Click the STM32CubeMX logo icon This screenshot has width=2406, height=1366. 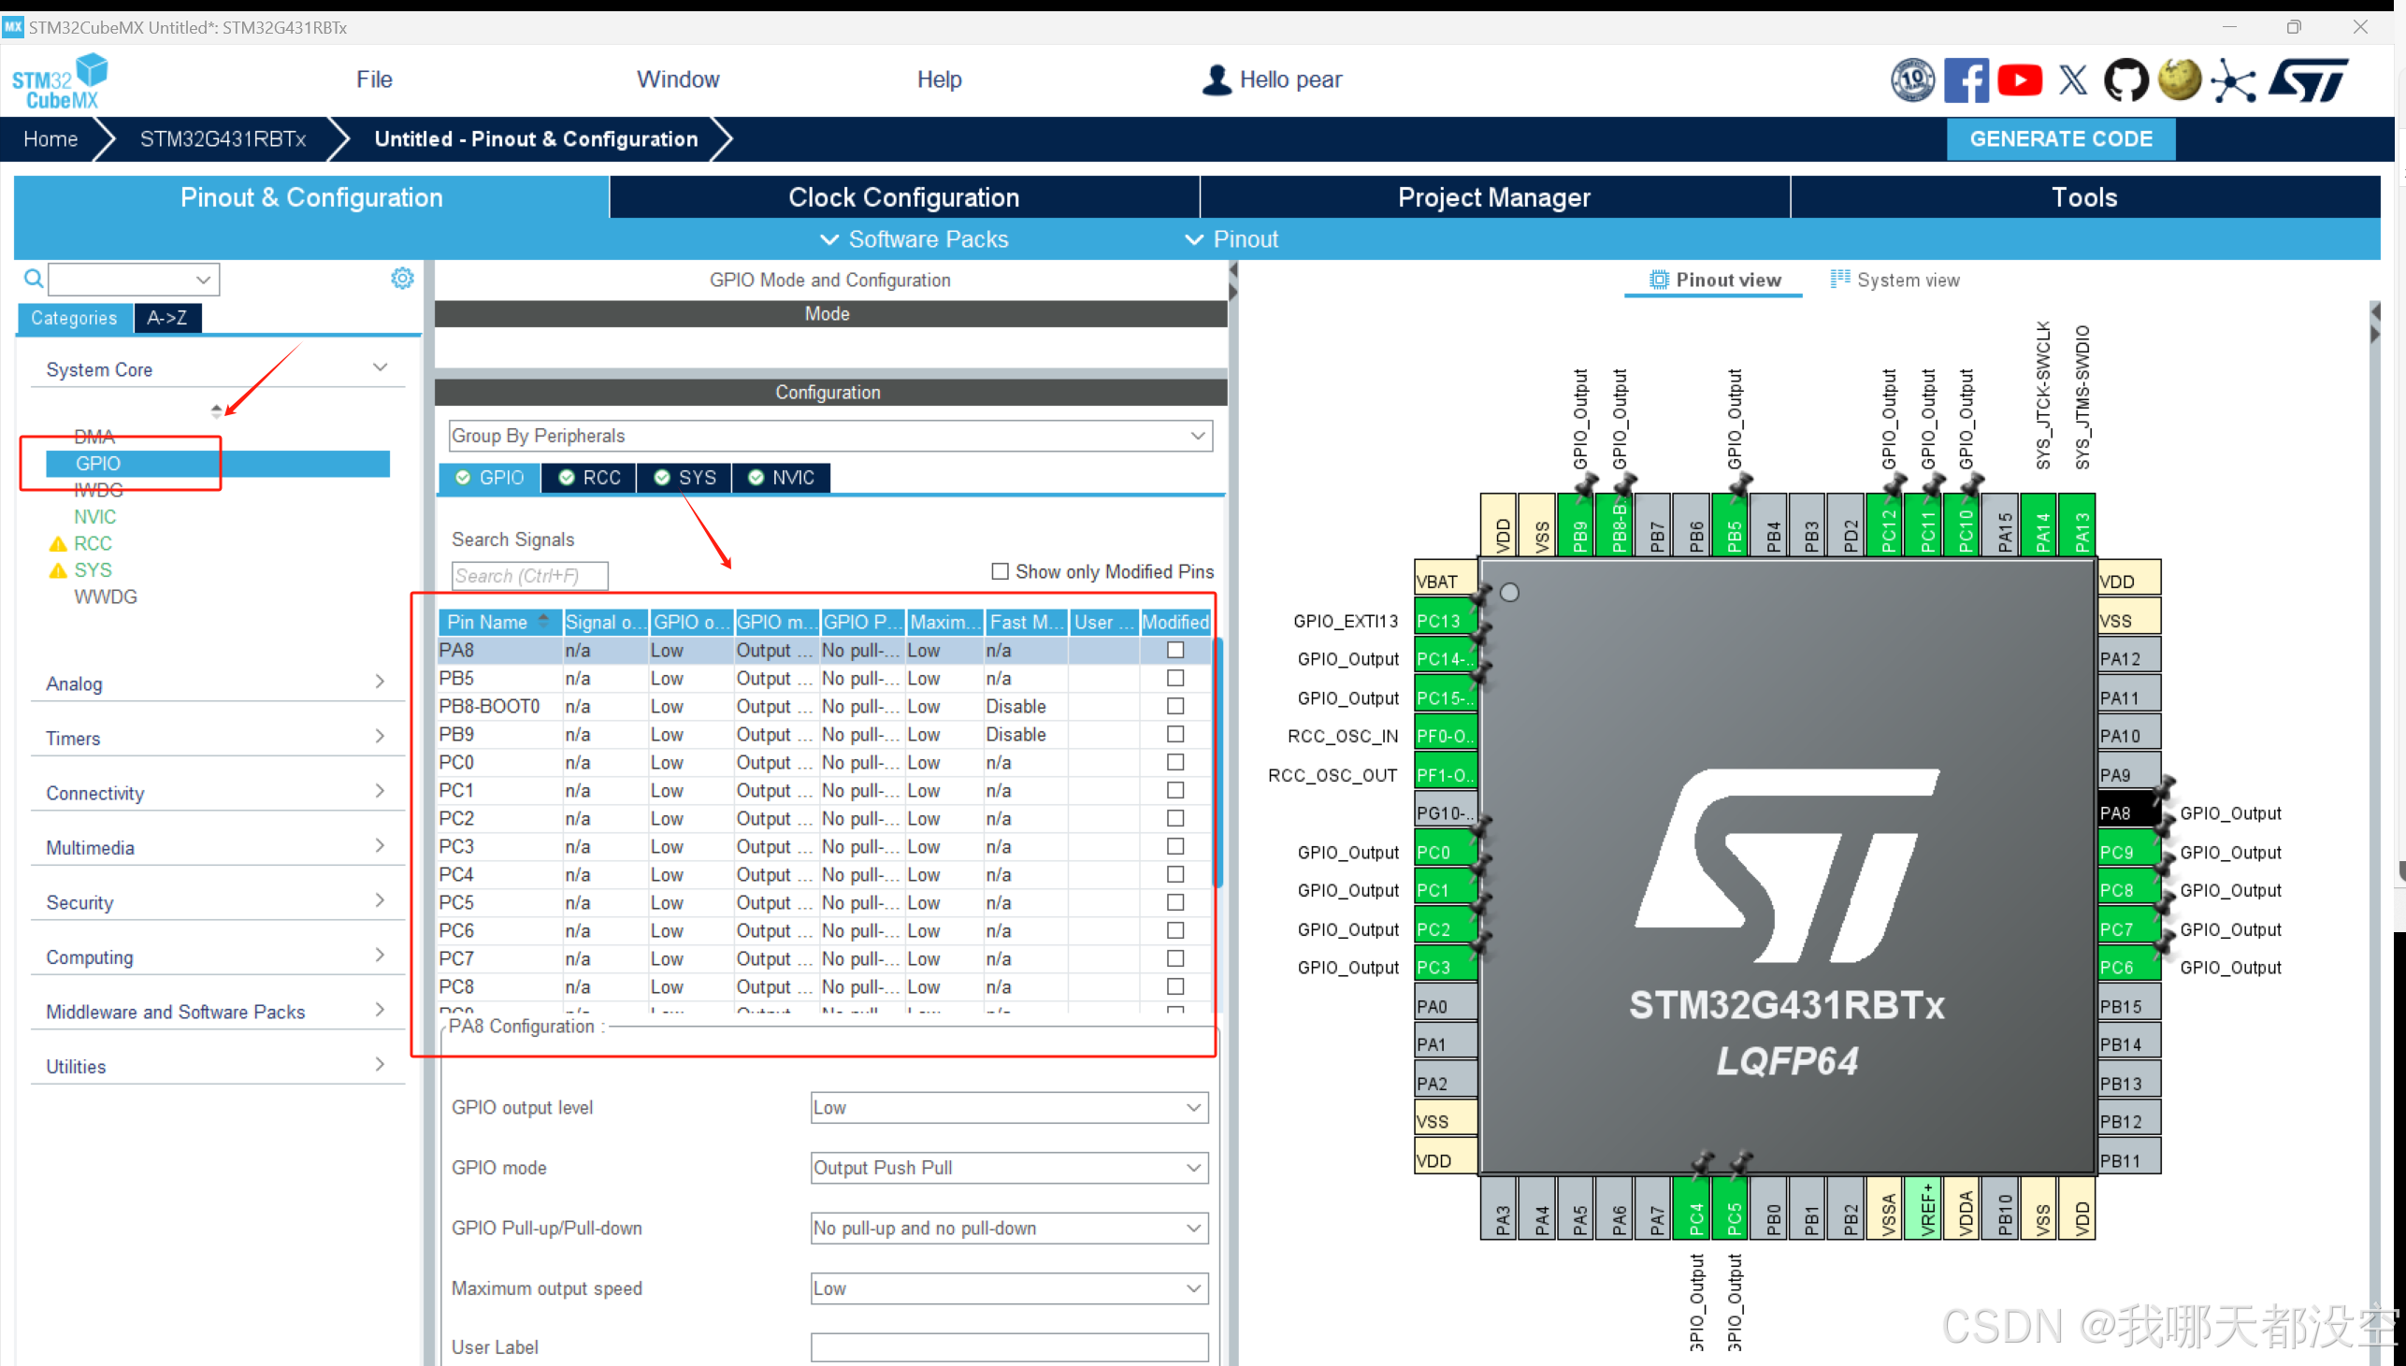(59, 81)
